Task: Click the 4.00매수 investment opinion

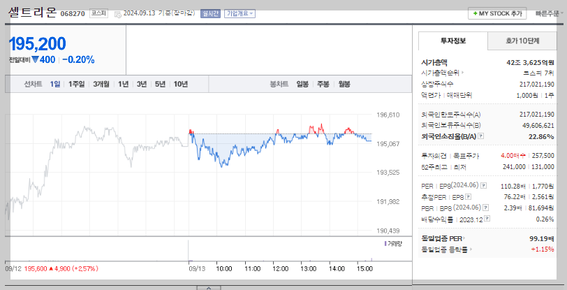Action: (x=513, y=156)
